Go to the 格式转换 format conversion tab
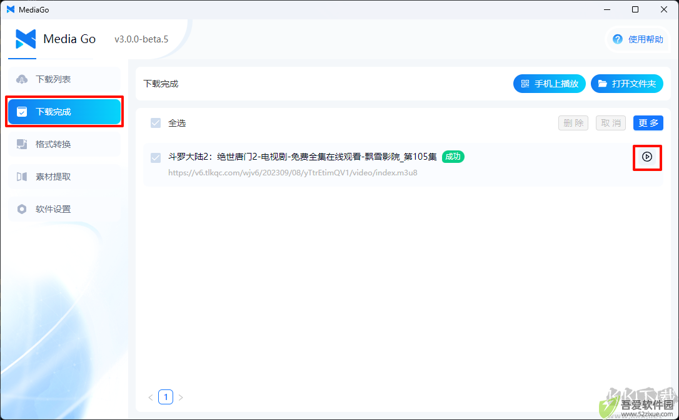The width and height of the screenshot is (679, 420). click(64, 144)
